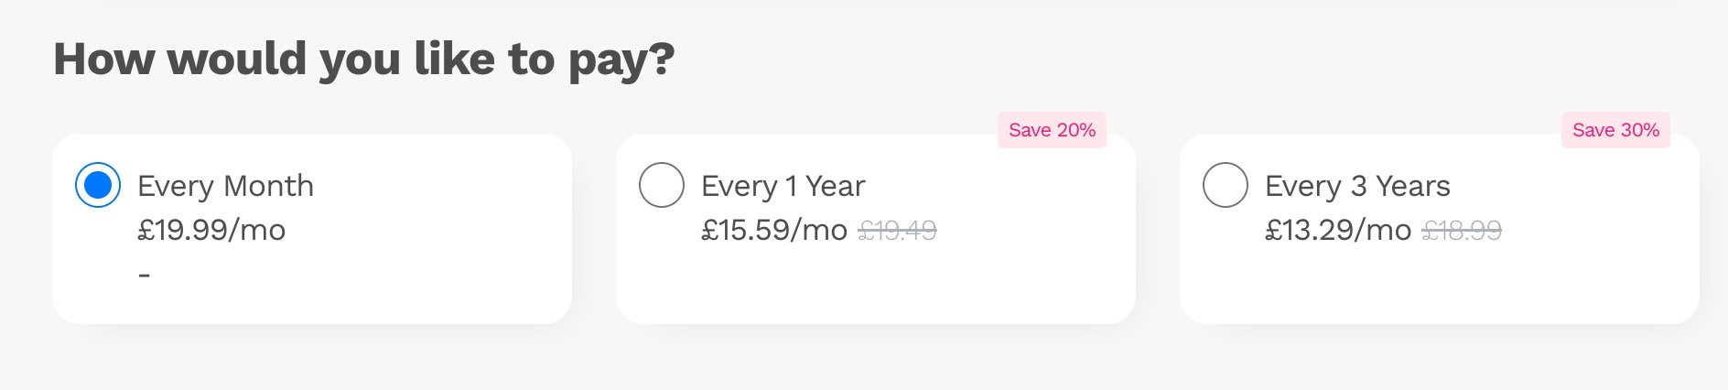1728x390 pixels.
Task: Click the crossed-out £18.99 price
Action: [1462, 231]
